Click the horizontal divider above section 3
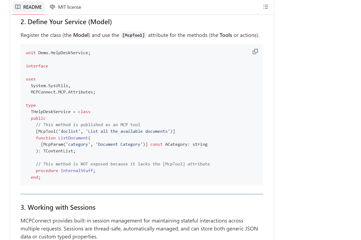361x240 pixels. coord(142,194)
